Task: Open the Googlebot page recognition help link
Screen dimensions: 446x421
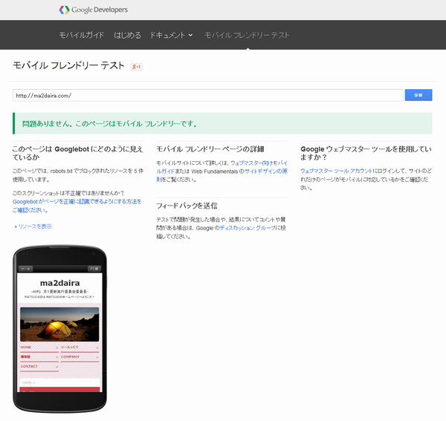Action: coord(77,206)
